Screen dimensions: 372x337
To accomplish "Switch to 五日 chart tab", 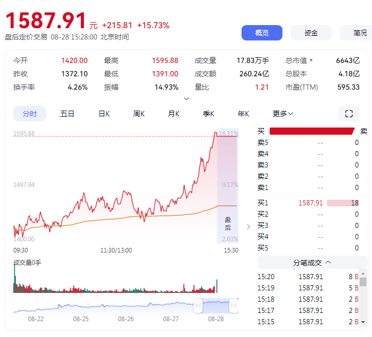I will 67,114.
